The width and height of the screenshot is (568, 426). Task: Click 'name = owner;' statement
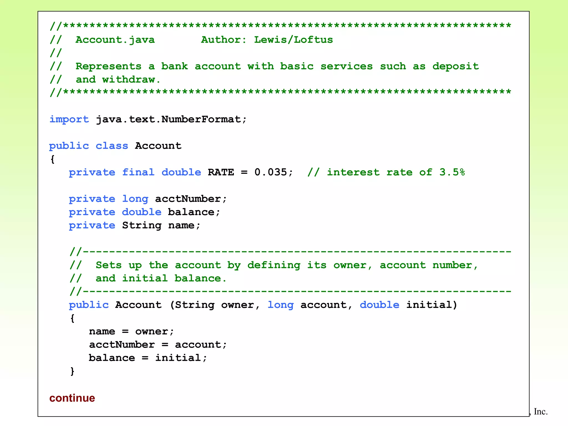click(131, 331)
